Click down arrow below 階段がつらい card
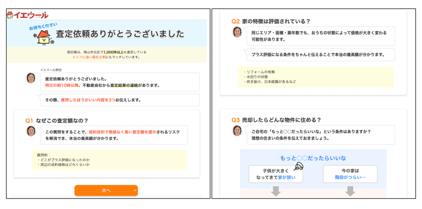Screen dimensions: 422x209 click(x=350, y=191)
